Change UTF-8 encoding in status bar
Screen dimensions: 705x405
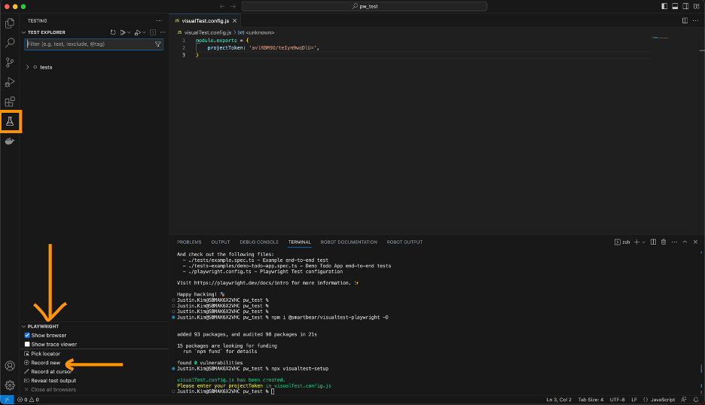coord(617,400)
